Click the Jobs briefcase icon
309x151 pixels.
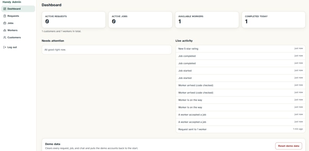(x=5, y=23)
